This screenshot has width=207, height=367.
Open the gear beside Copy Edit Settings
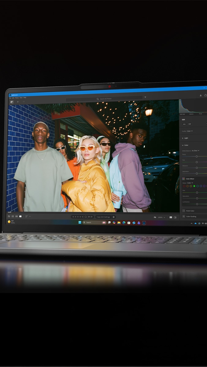pos(114,217)
